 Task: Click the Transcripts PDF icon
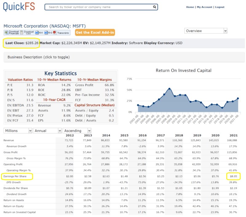coord(55,32)
